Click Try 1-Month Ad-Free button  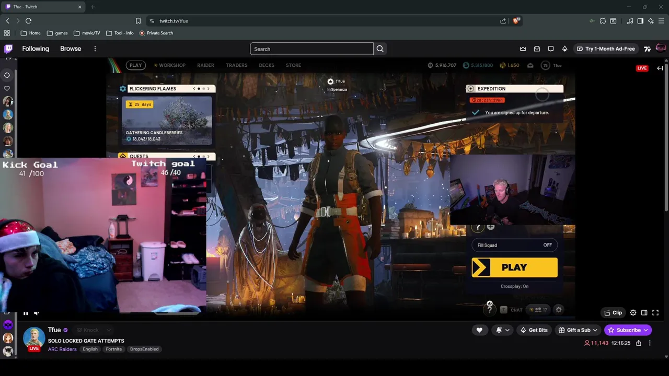pos(605,49)
